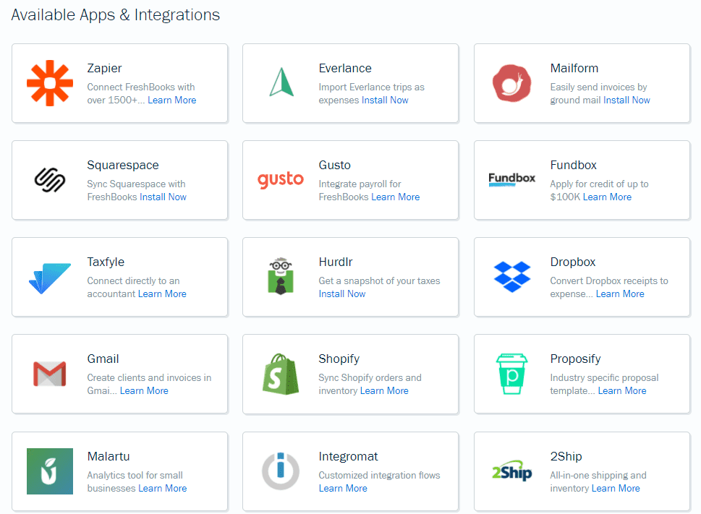Click the Zapier orange asterisk logo
This screenshot has width=701, height=514.
(x=50, y=83)
